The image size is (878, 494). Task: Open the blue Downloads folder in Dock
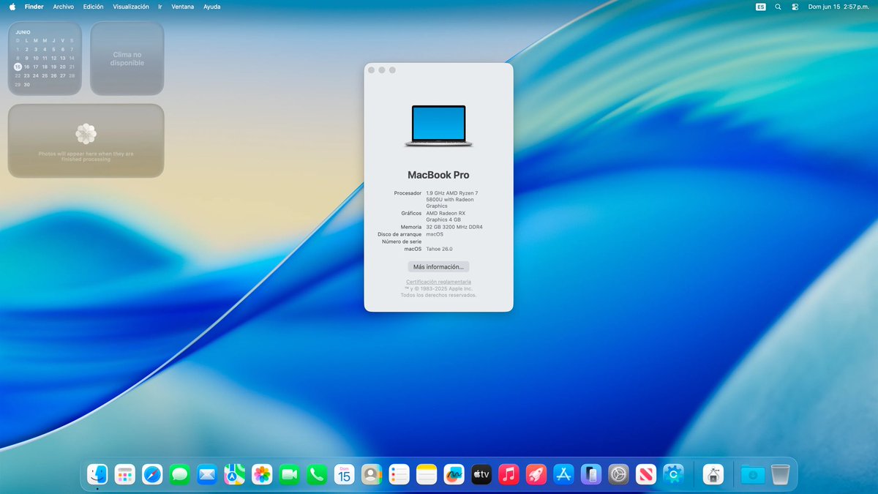(x=753, y=474)
